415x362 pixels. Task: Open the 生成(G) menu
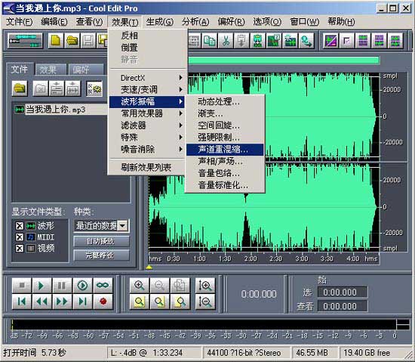pos(160,22)
